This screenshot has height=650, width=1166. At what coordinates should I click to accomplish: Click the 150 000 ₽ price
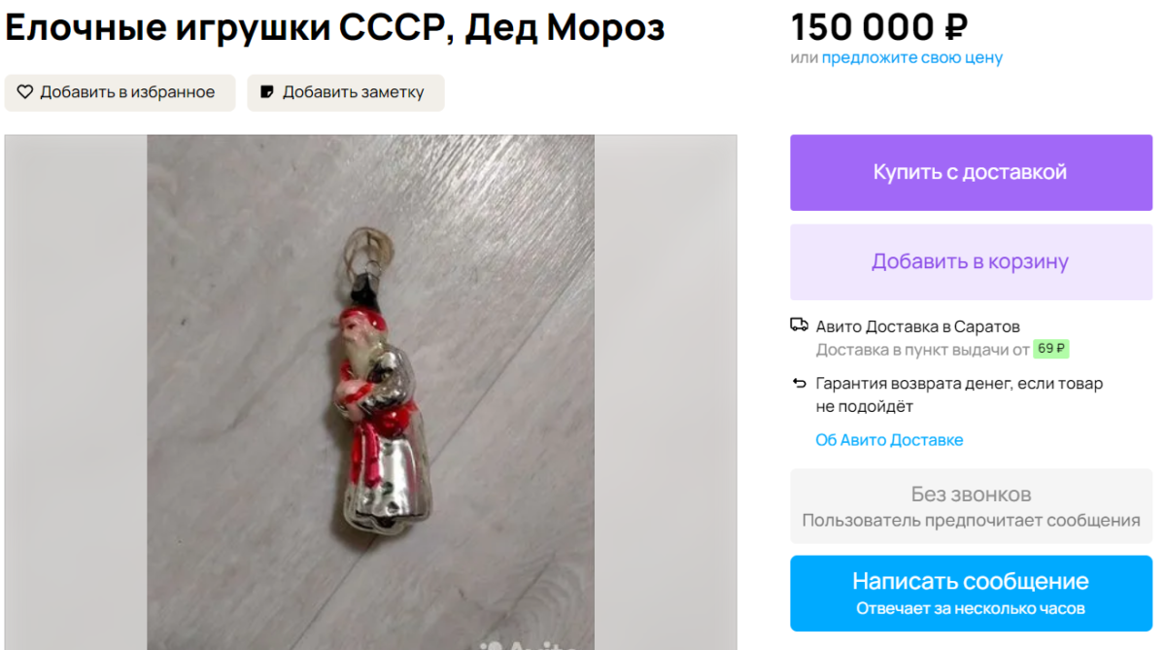[879, 26]
